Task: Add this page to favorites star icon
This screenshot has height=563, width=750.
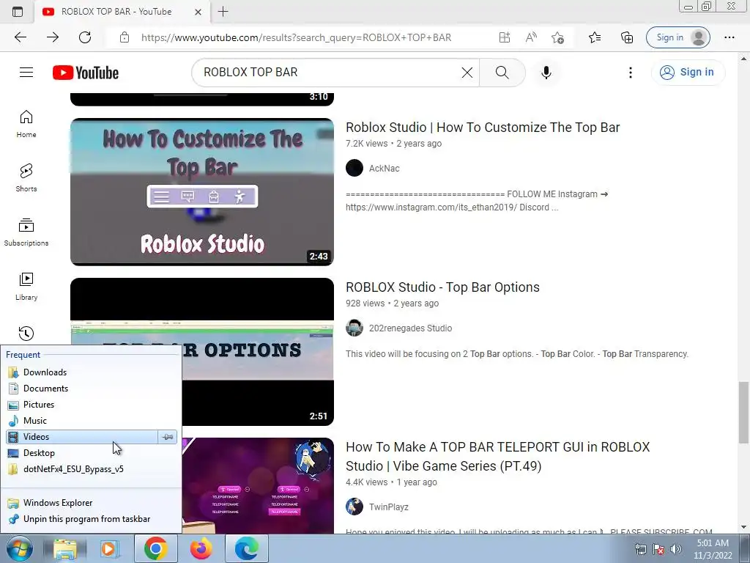Action: pyautogui.click(x=557, y=37)
